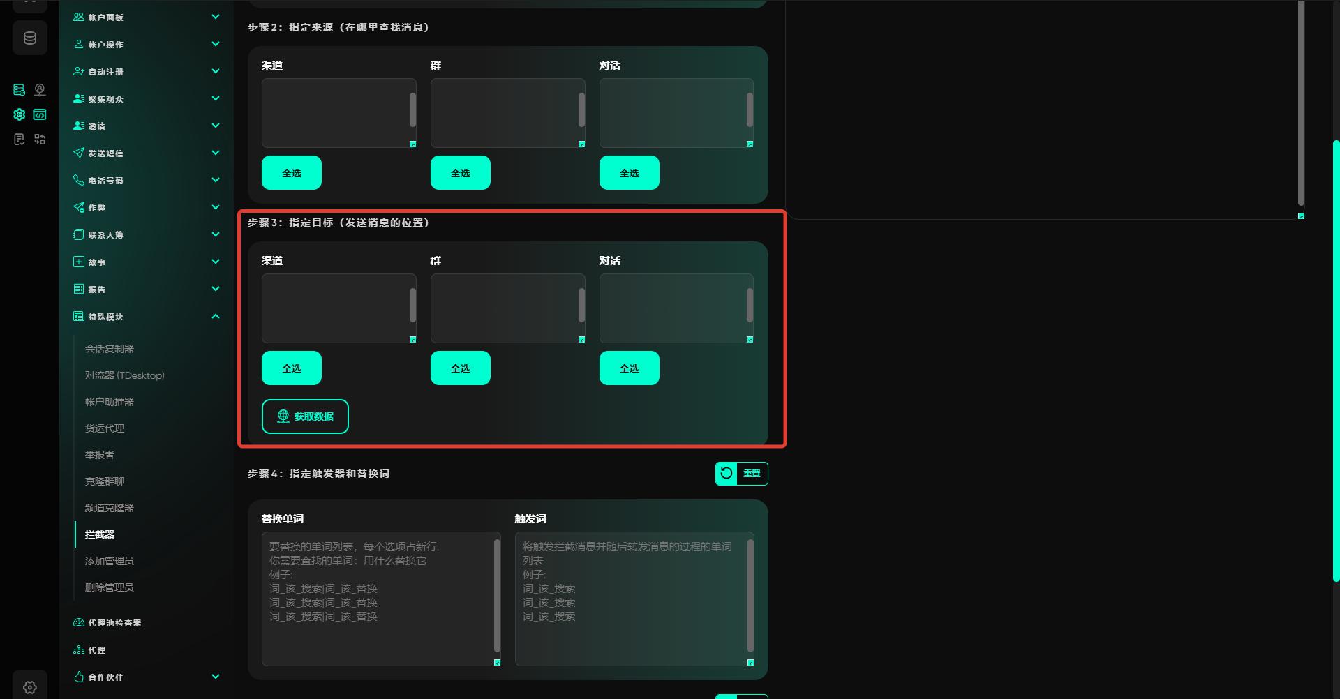Click the 重置 button for step 4
1340x699 pixels.
click(x=742, y=474)
